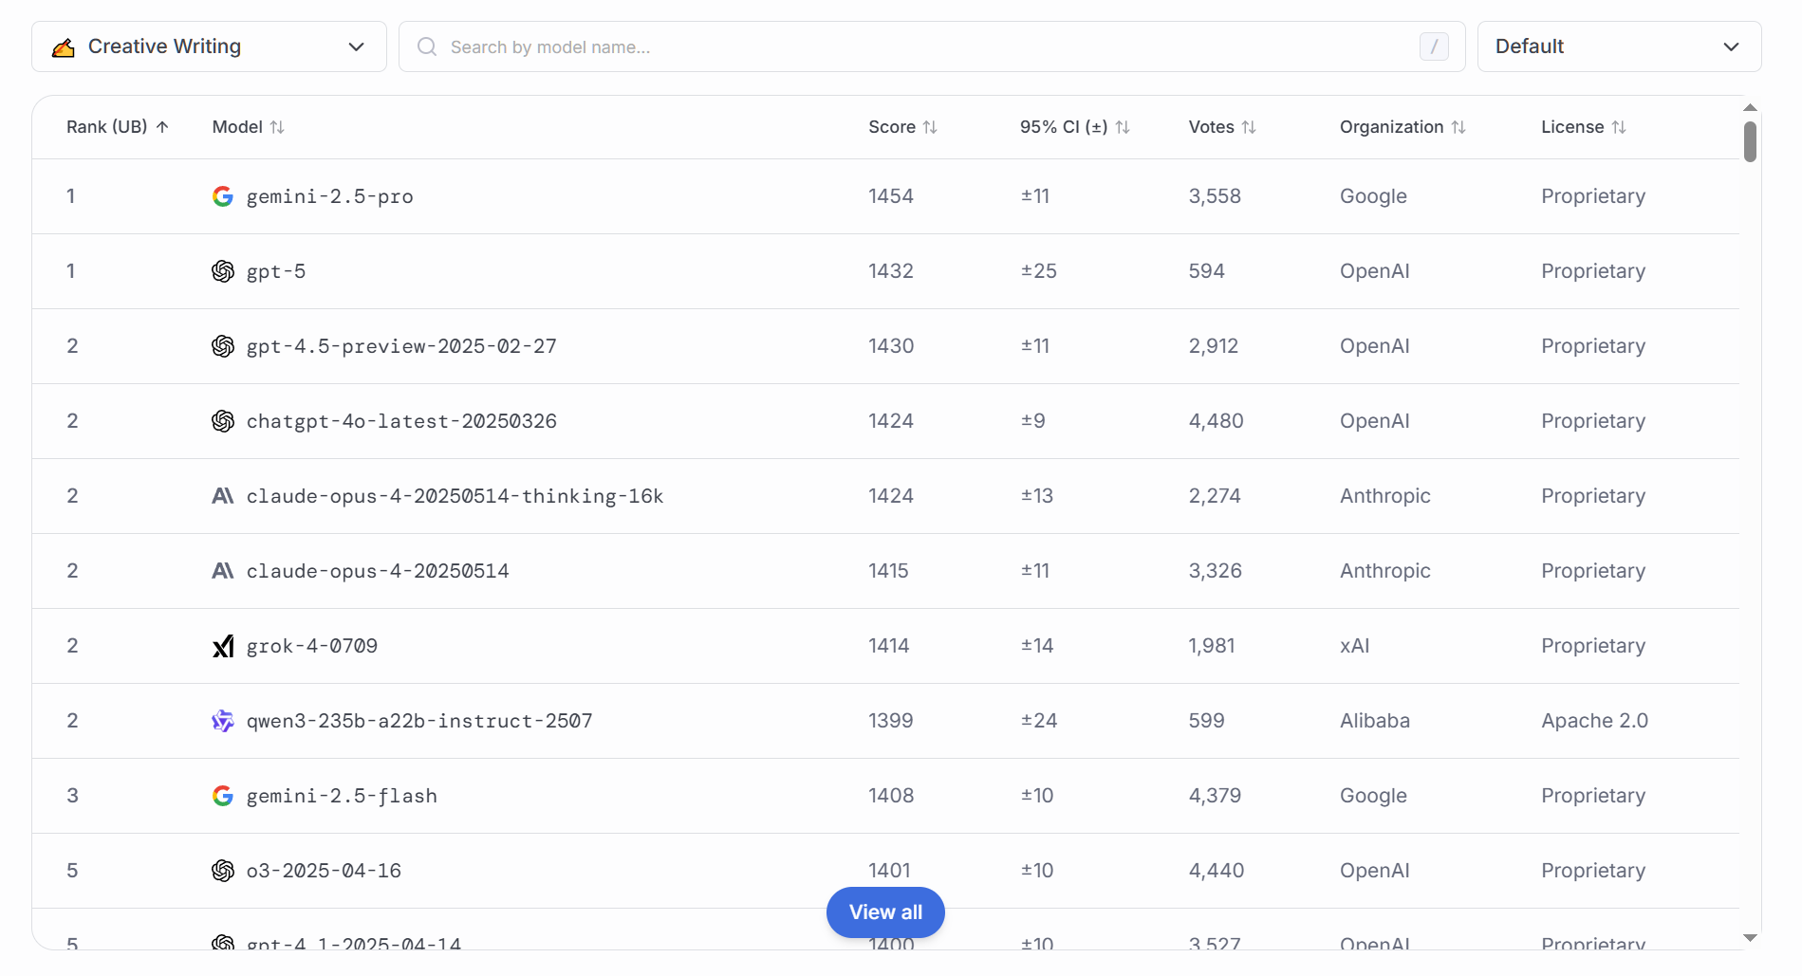Viewport: 1802px width, 976px height.
Task: Focus the Search by model name field
Action: point(932,46)
